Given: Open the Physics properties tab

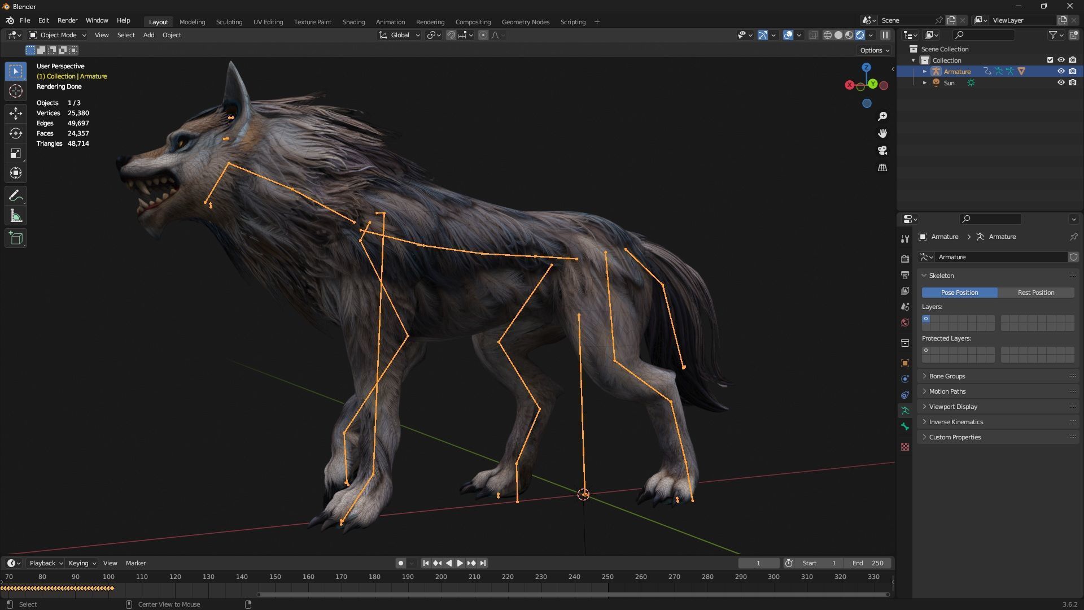Looking at the screenshot, I should click(905, 379).
